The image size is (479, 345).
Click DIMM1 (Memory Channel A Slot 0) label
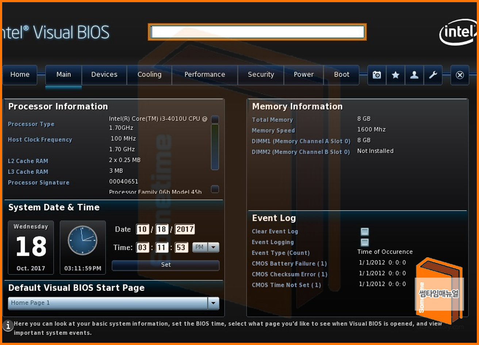(x=301, y=141)
